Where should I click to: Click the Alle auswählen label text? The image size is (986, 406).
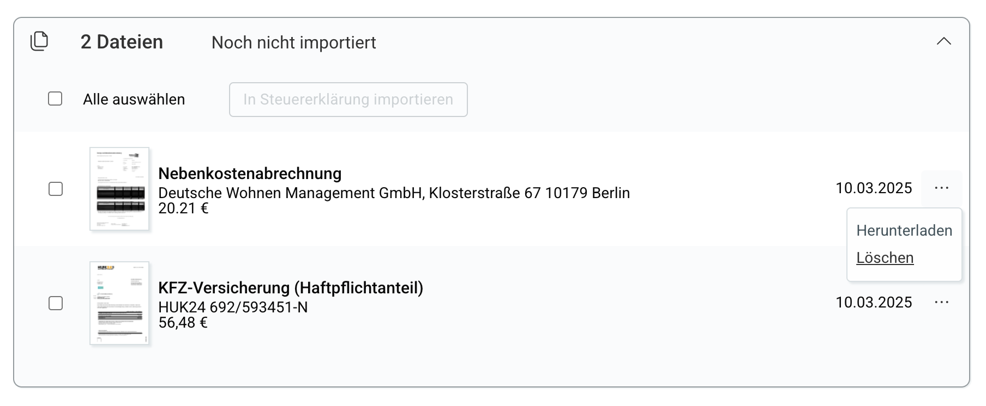click(134, 100)
